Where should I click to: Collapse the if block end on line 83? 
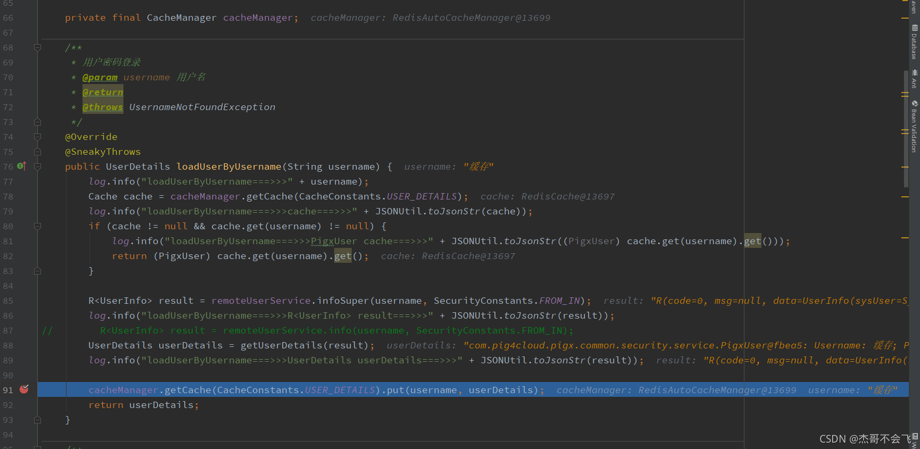tap(37, 271)
